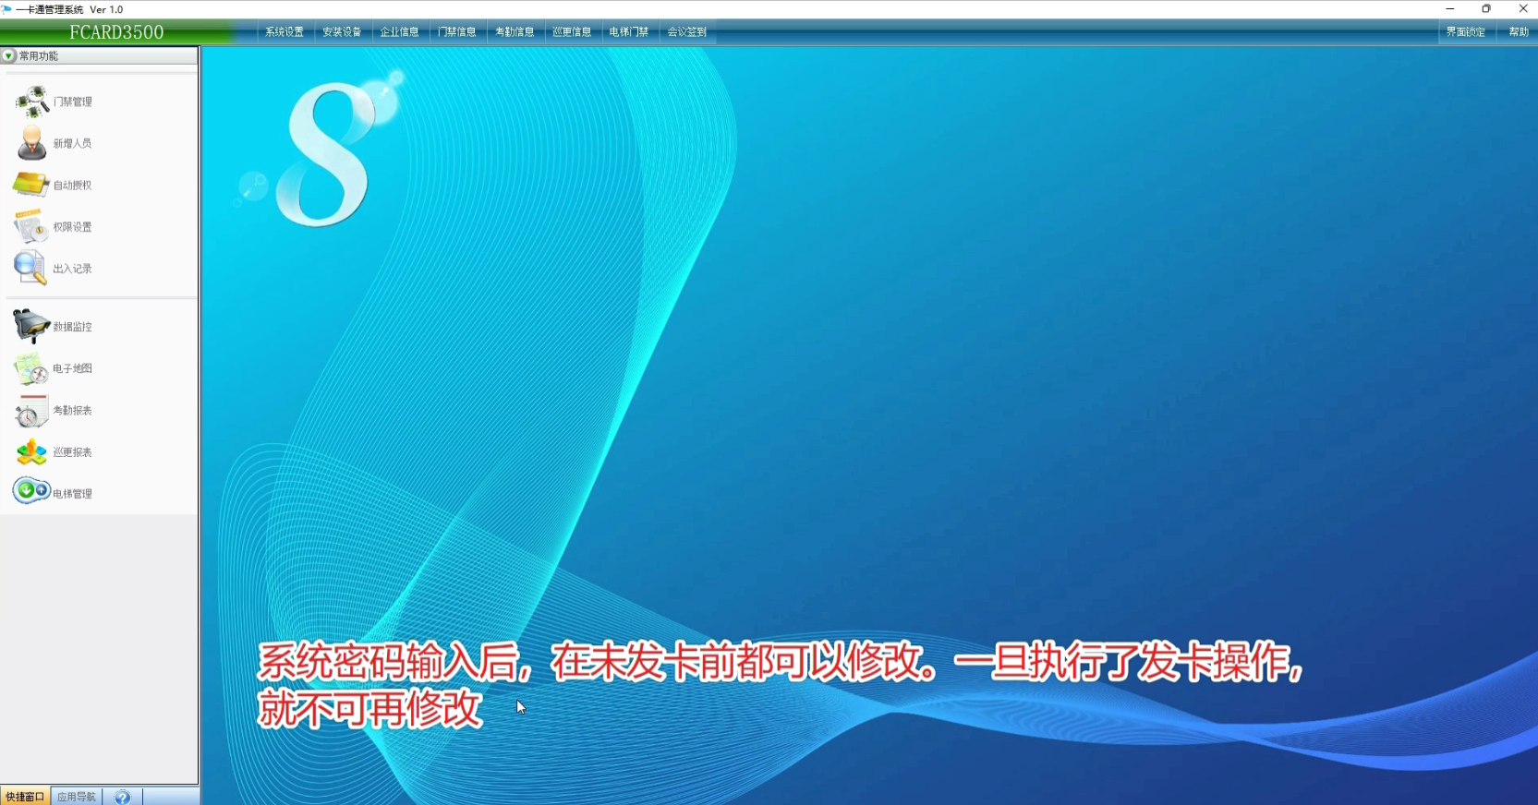Screen dimensions: 1538x805
Task: Open 考勤报表 attendance report clock icon
Action: 30,410
